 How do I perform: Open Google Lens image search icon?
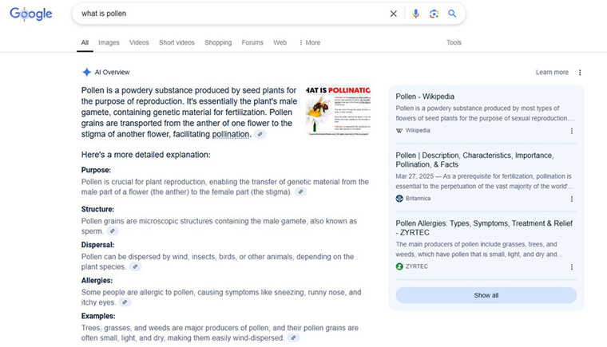pyautogui.click(x=434, y=14)
